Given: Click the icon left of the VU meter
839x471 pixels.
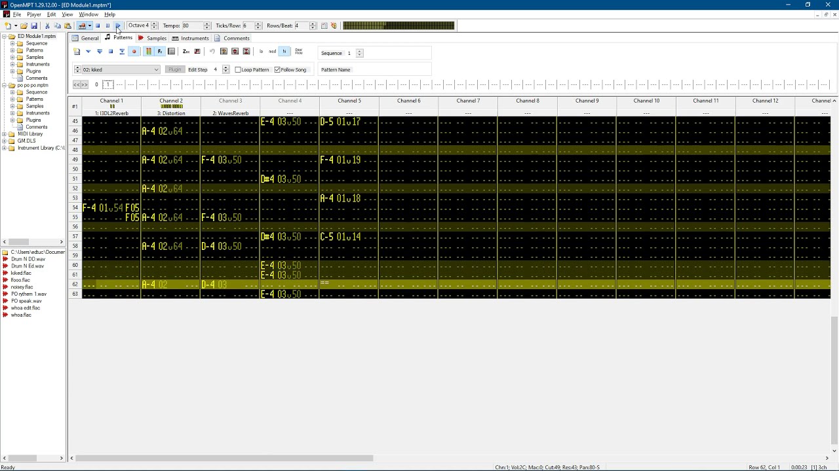Looking at the screenshot, I should click(334, 26).
